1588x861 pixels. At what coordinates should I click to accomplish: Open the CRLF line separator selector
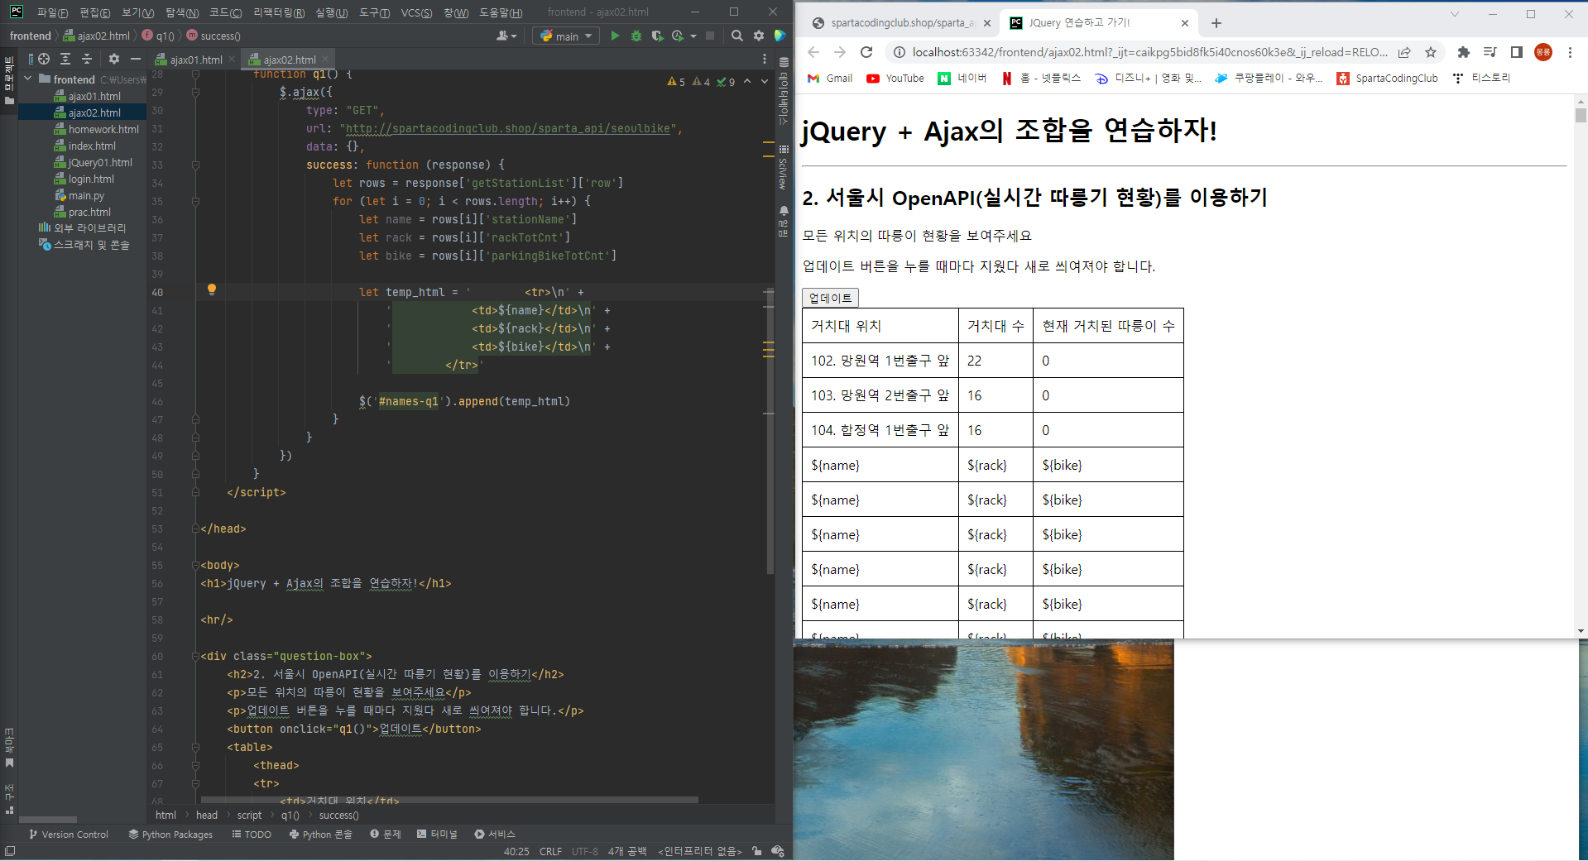coord(550,851)
